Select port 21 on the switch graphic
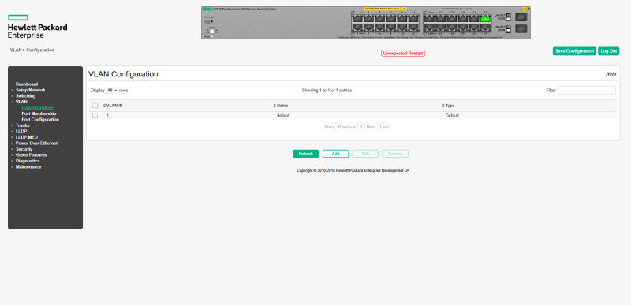 [474, 18]
